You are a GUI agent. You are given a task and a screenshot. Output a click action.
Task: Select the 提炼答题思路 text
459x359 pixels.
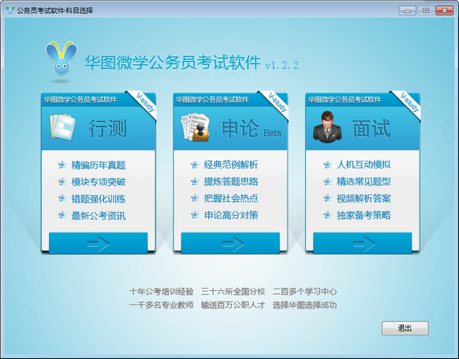(x=231, y=181)
